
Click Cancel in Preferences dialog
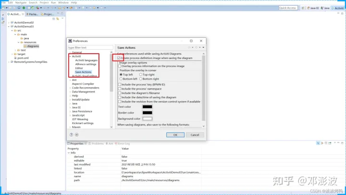click(195, 135)
